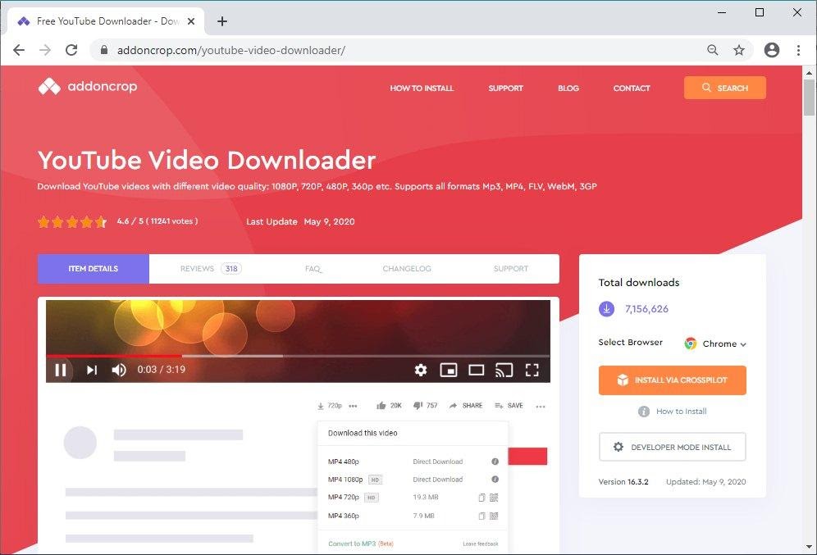Click the padlock site security icon
This screenshot has height=555, width=817.
coord(104,50)
